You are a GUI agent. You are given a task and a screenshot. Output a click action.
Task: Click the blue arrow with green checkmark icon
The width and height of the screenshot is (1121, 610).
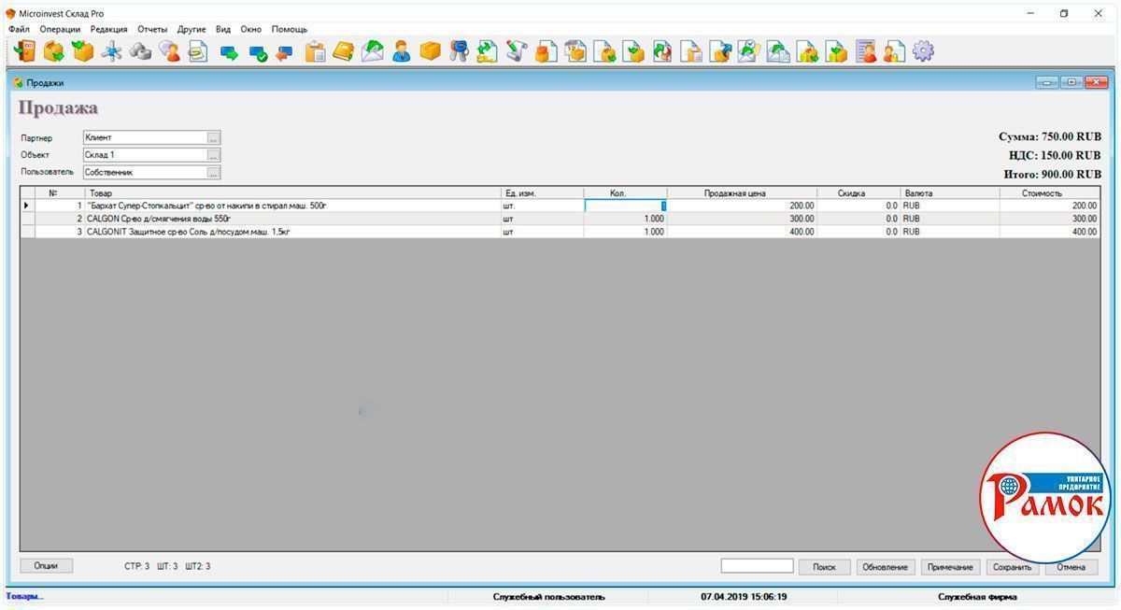(x=258, y=52)
